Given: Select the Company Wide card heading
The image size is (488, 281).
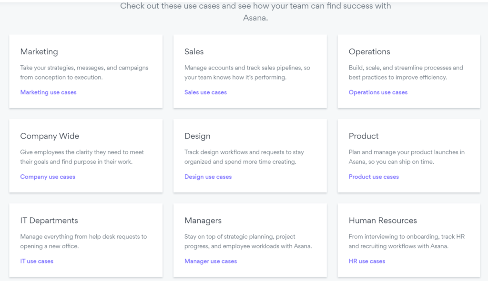Looking at the screenshot, I should click(x=50, y=136).
